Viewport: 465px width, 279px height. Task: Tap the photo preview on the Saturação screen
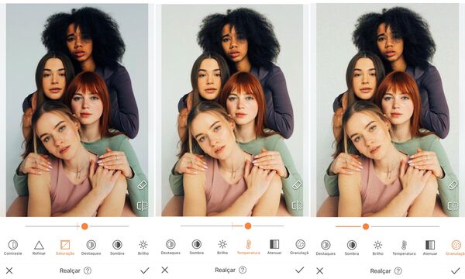tap(77, 110)
